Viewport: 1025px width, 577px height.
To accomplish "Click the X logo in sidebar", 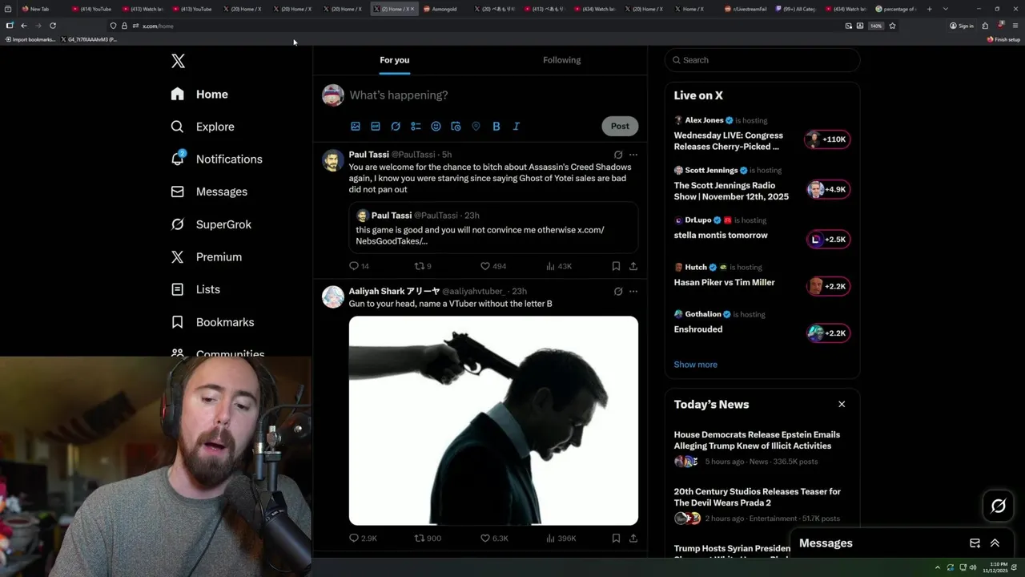I will click(x=178, y=61).
